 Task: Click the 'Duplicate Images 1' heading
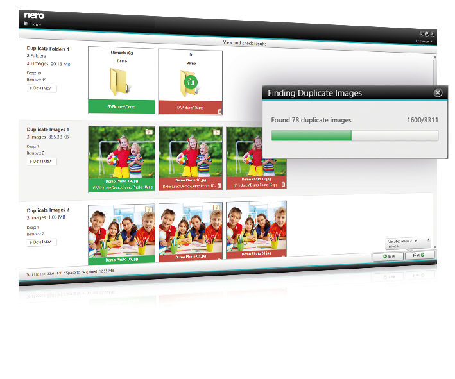pyautogui.click(x=48, y=130)
